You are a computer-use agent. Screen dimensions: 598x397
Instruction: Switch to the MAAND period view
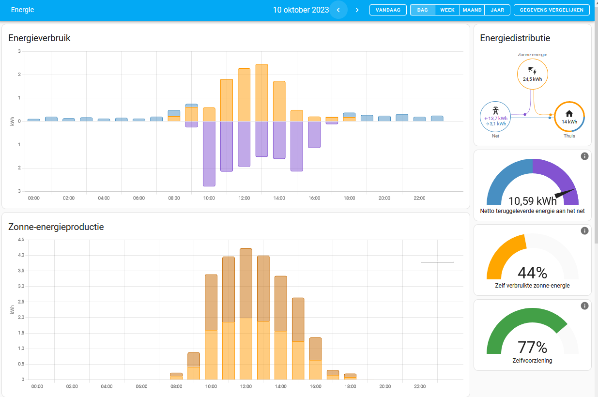(x=472, y=10)
